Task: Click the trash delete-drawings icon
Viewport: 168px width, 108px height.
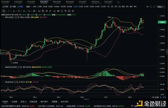Action: 73,11
